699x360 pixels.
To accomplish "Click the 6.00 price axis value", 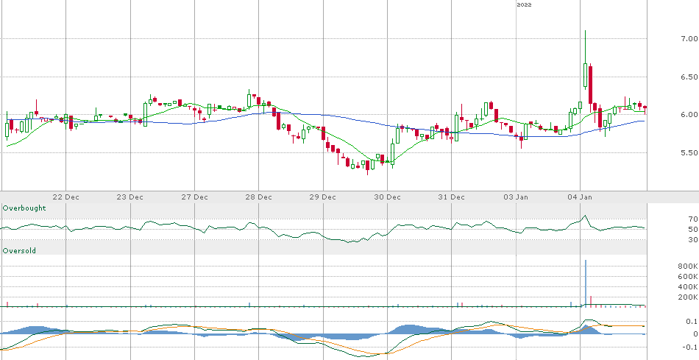I will pos(690,115).
